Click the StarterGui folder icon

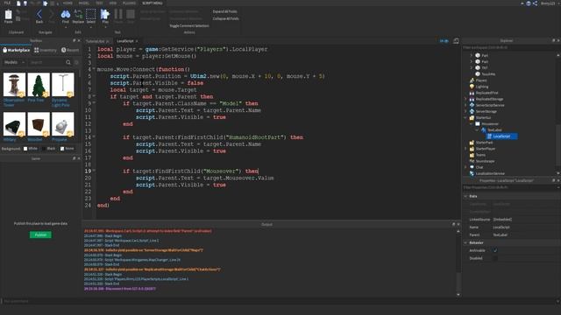[x=472, y=117]
